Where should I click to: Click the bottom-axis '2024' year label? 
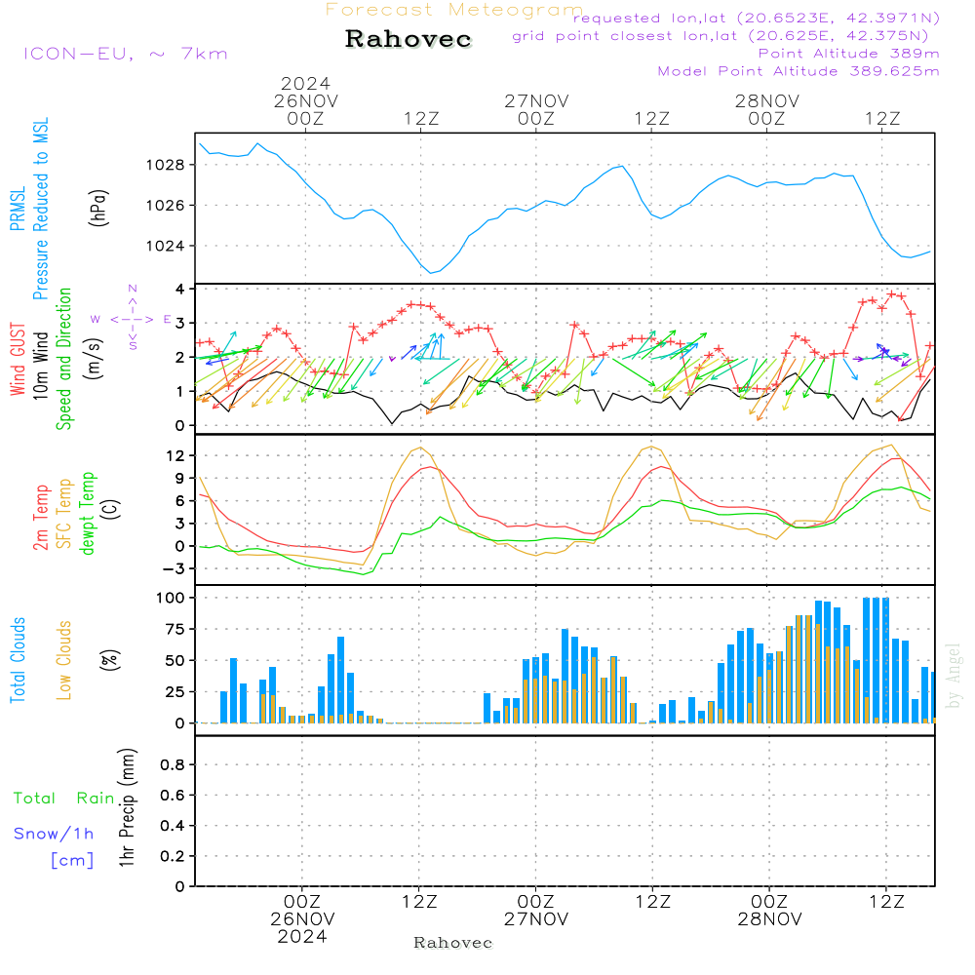(302, 937)
